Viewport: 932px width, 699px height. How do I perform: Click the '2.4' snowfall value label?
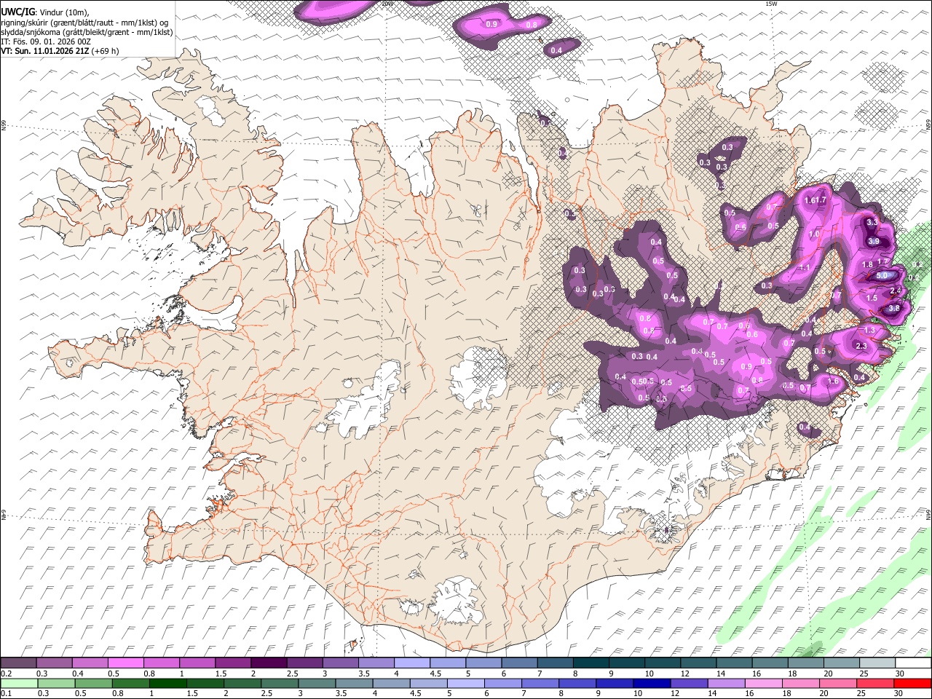click(896, 291)
